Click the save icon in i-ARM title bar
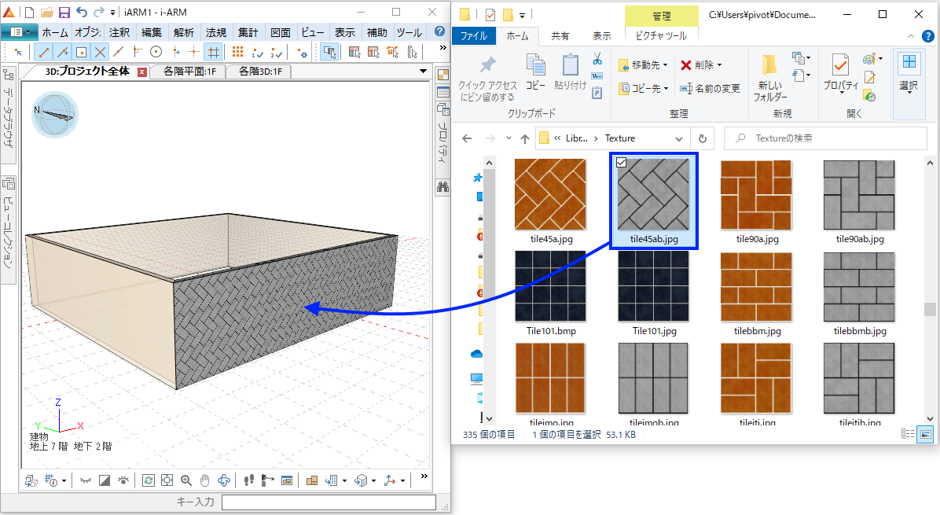The image size is (940, 515). [x=64, y=13]
